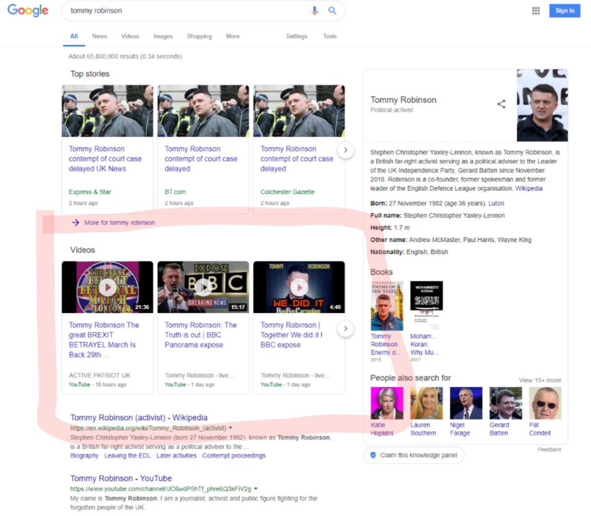This screenshot has width=591, height=516.
Task: Open Enemy of the State book cover
Action: tap(387, 306)
